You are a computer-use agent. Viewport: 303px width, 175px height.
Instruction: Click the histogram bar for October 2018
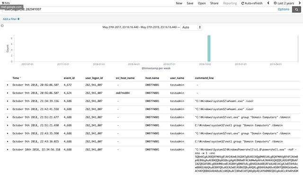tap(209, 48)
